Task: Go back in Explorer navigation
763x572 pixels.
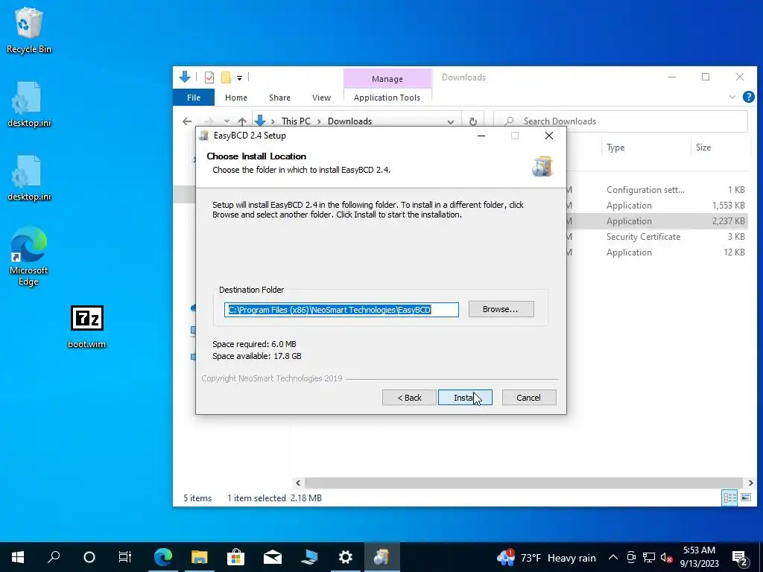Action: [x=187, y=121]
